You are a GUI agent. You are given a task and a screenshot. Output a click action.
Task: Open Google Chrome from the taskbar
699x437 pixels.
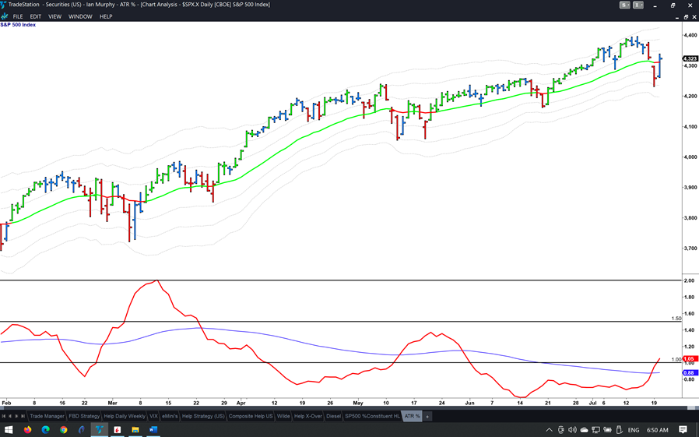tap(64, 430)
